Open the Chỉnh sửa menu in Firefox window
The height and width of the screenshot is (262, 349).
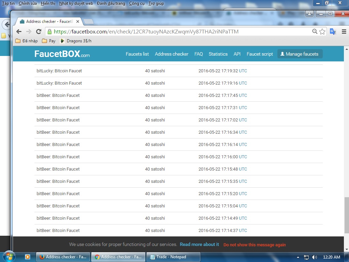[x=28, y=3]
